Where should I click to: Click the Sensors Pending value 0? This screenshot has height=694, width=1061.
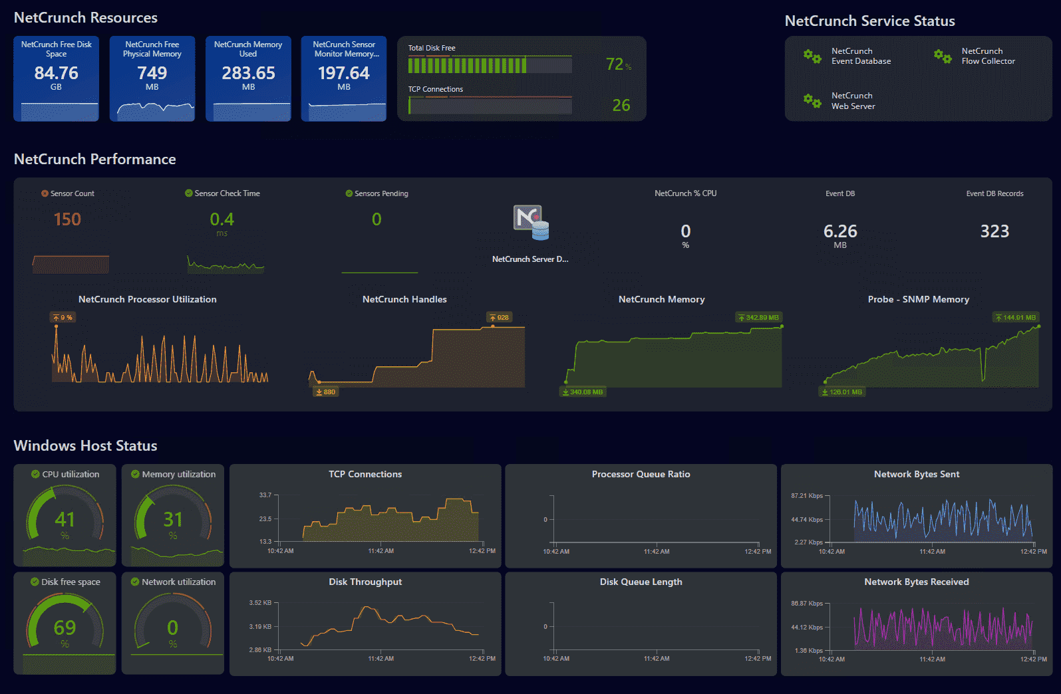click(377, 219)
